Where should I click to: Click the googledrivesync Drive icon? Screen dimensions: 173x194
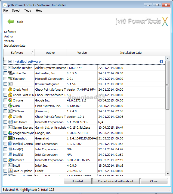[x=10, y=133]
